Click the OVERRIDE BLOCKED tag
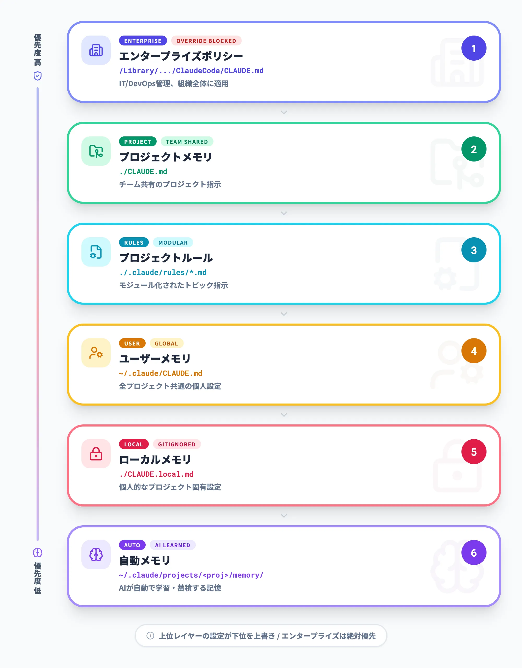Screen dimensions: 522x668 (x=206, y=41)
